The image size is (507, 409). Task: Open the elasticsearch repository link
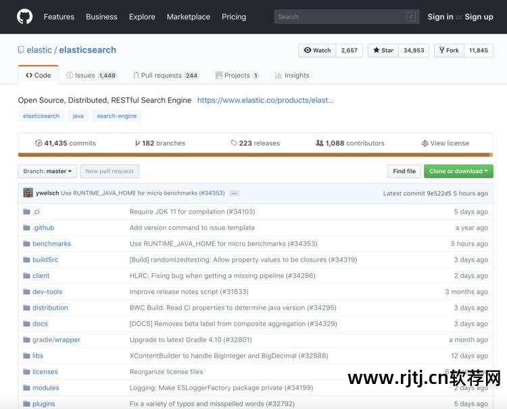(x=87, y=50)
